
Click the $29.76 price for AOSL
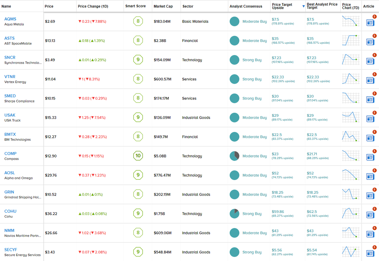coord(51,175)
